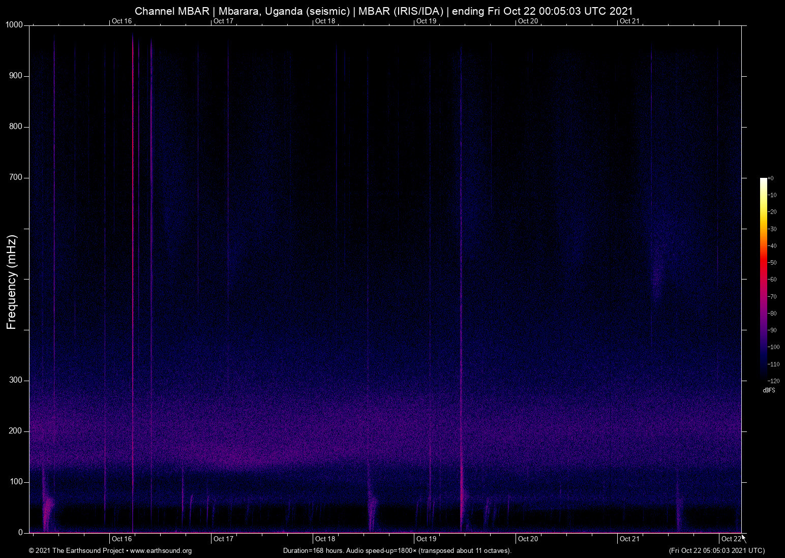Click 'Oct 20' on the top time axis
The height and width of the screenshot is (558, 785).
coord(528,21)
